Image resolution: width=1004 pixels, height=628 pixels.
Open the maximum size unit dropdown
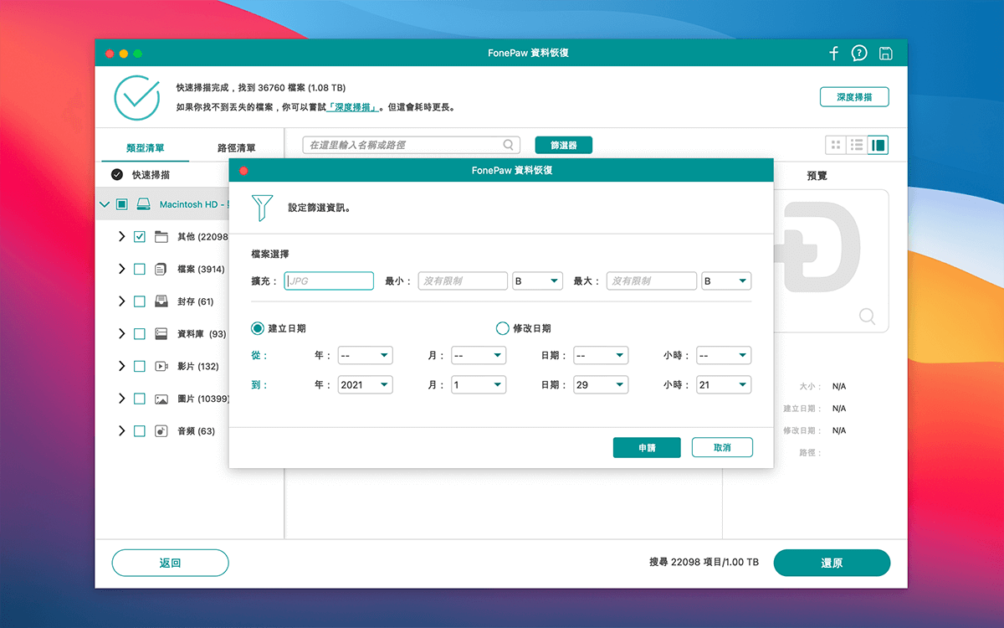[x=726, y=281]
